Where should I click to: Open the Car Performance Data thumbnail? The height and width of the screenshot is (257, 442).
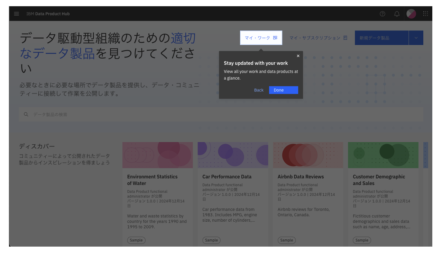(233, 155)
